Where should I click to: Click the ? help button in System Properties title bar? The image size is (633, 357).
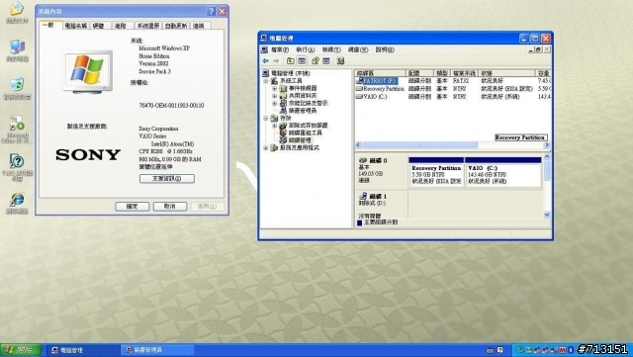pos(211,11)
